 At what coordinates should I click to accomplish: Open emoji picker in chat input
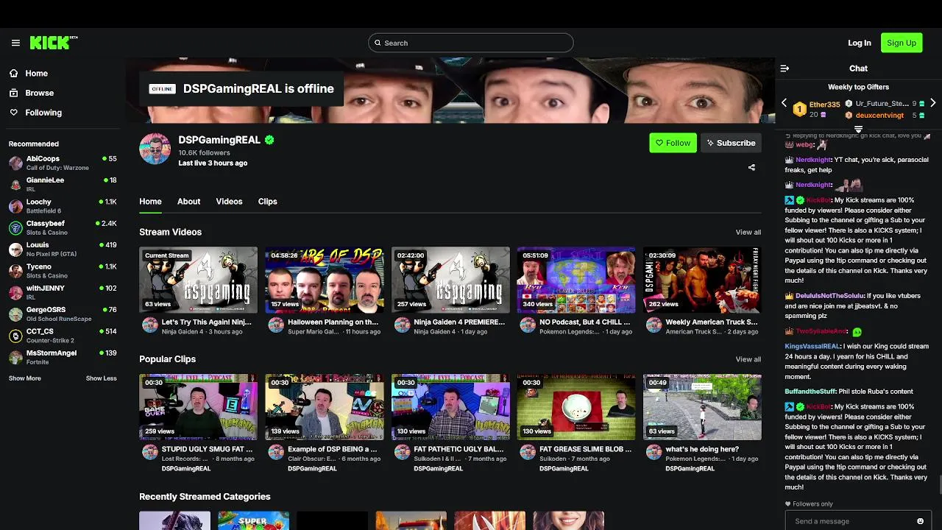[920, 521]
